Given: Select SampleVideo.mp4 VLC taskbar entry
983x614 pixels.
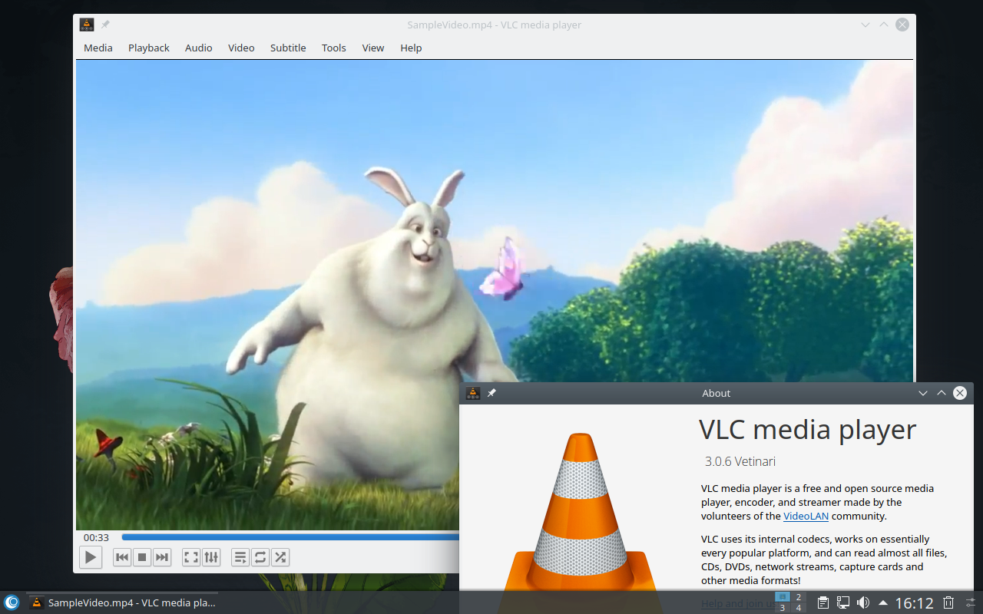Looking at the screenshot, I should [x=123, y=602].
